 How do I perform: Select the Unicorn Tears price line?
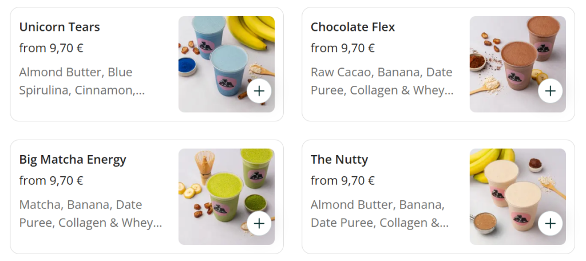[52, 48]
